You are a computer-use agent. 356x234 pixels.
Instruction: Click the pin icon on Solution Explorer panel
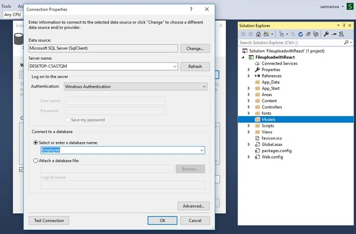(344, 25)
